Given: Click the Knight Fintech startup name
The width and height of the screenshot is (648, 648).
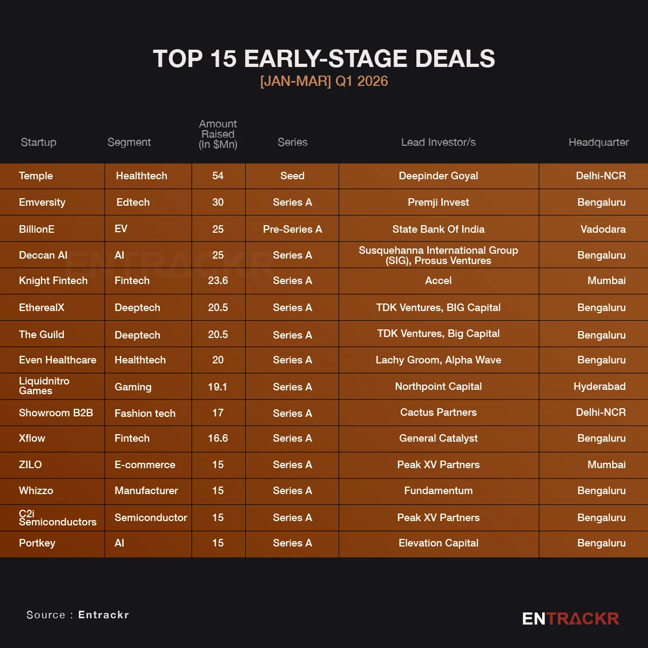Looking at the screenshot, I should (x=53, y=280).
